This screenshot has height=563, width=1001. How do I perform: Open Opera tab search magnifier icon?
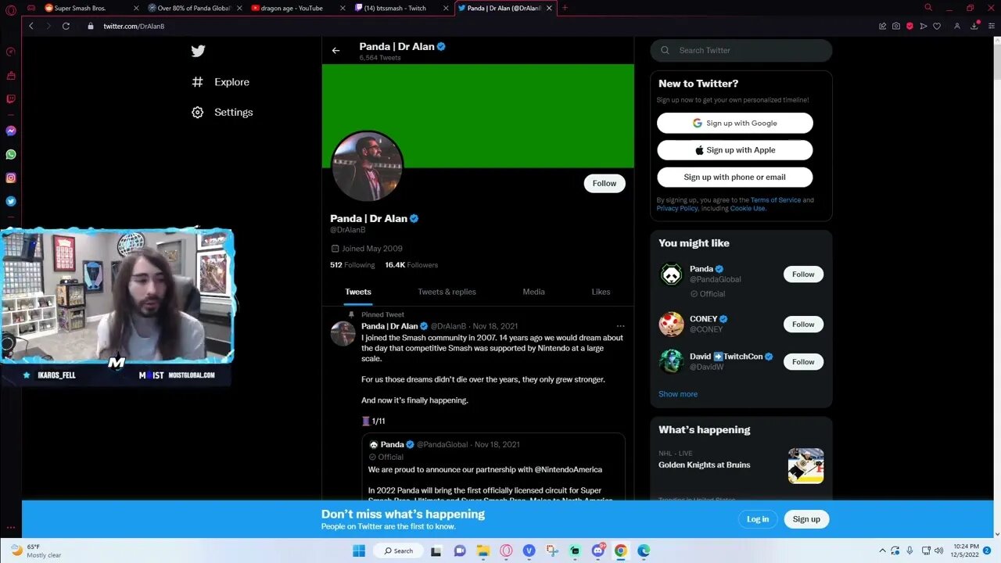(928, 8)
